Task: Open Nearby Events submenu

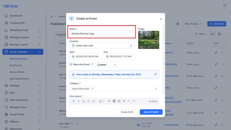Action: (x=17, y=72)
